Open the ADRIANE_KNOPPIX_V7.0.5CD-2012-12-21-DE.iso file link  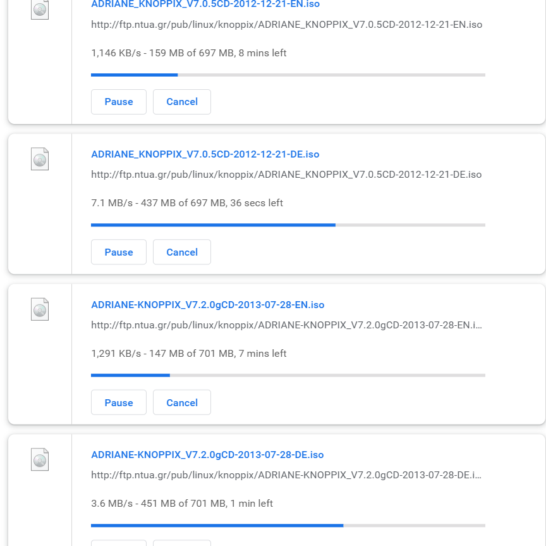pos(205,154)
